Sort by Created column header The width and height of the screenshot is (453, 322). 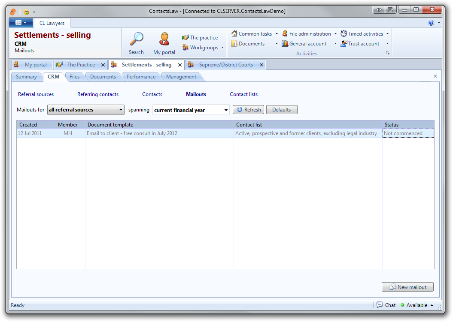pos(34,125)
